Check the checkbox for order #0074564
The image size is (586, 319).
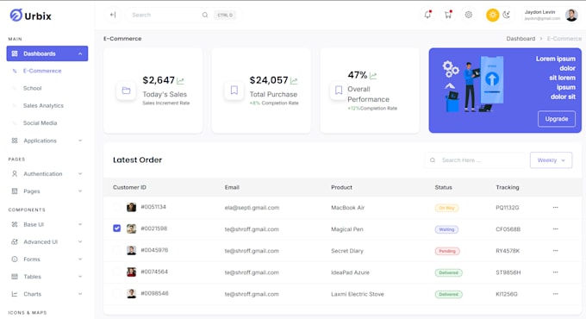click(x=117, y=272)
